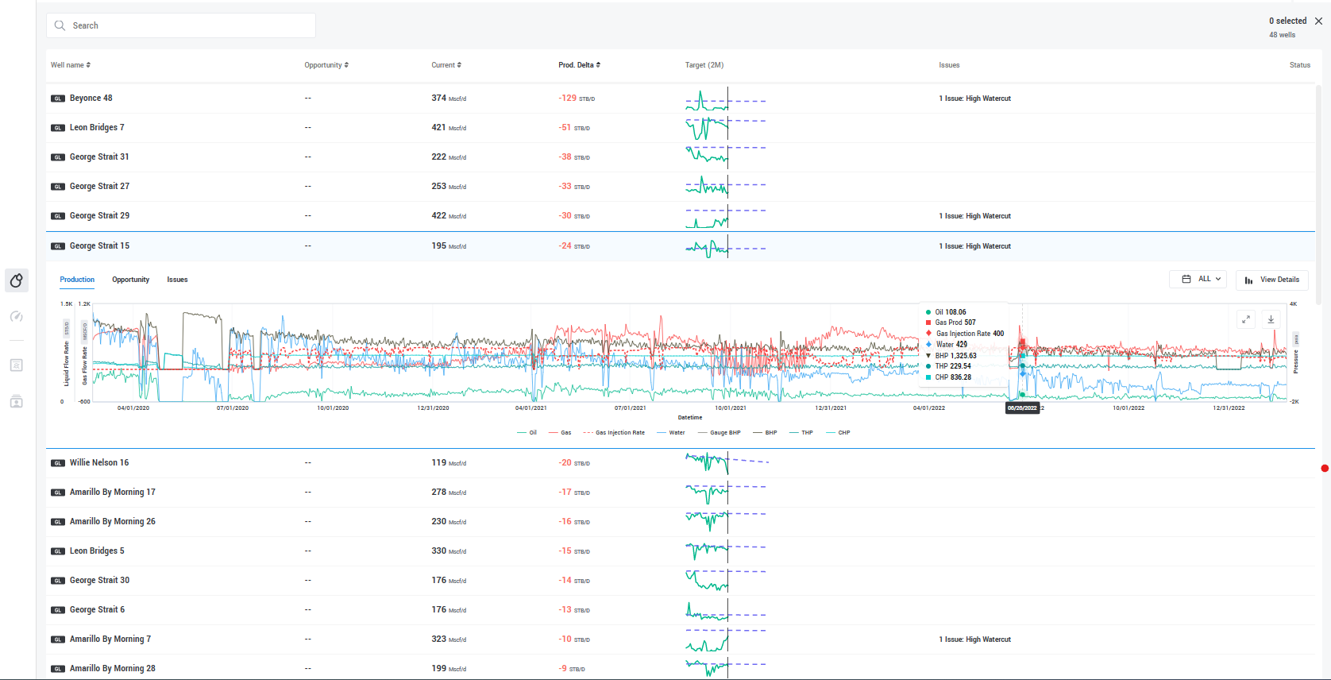Open the framed-person sidebar icon above the bottom one

coord(17,365)
